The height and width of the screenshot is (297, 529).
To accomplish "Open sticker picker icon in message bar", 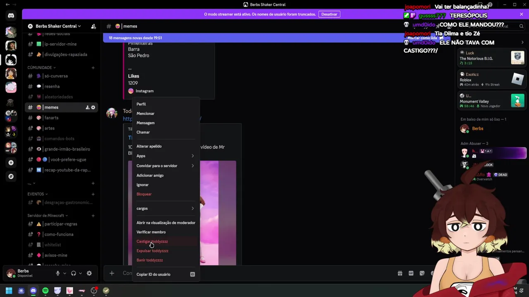I will (x=422, y=273).
